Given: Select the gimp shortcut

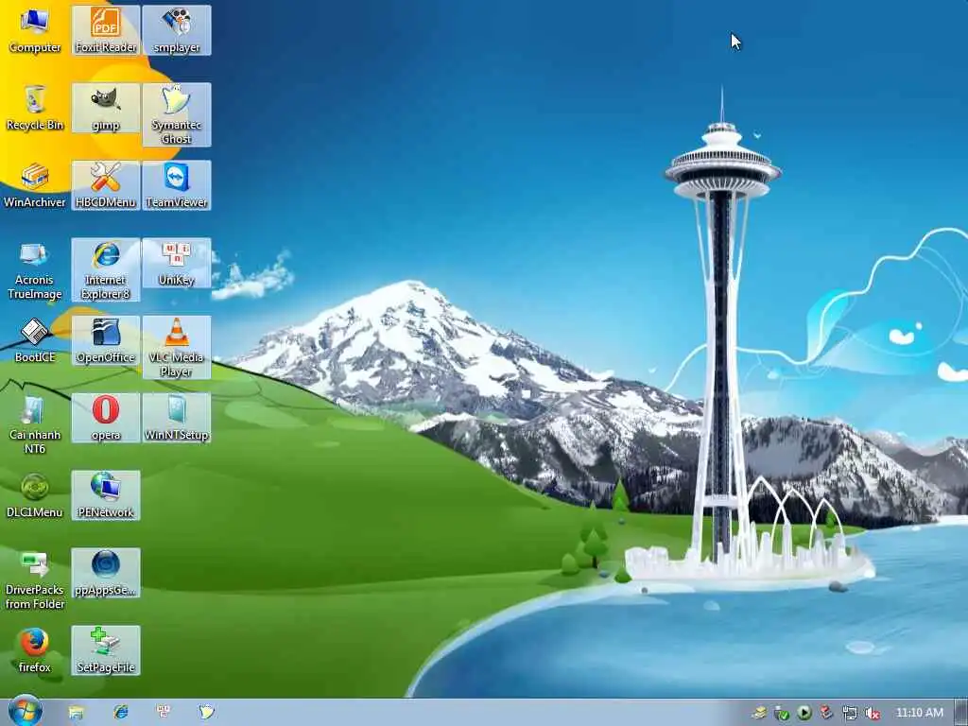Looking at the screenshot, I should pos(106,108).
